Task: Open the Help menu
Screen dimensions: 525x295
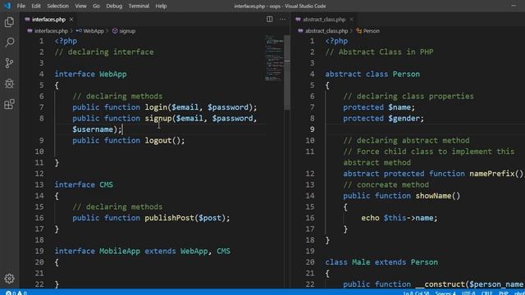Action: (161, 6)
